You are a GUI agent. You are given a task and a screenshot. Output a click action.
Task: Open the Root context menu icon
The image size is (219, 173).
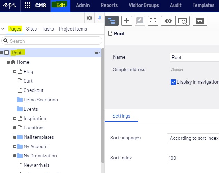tap(97, 53)
